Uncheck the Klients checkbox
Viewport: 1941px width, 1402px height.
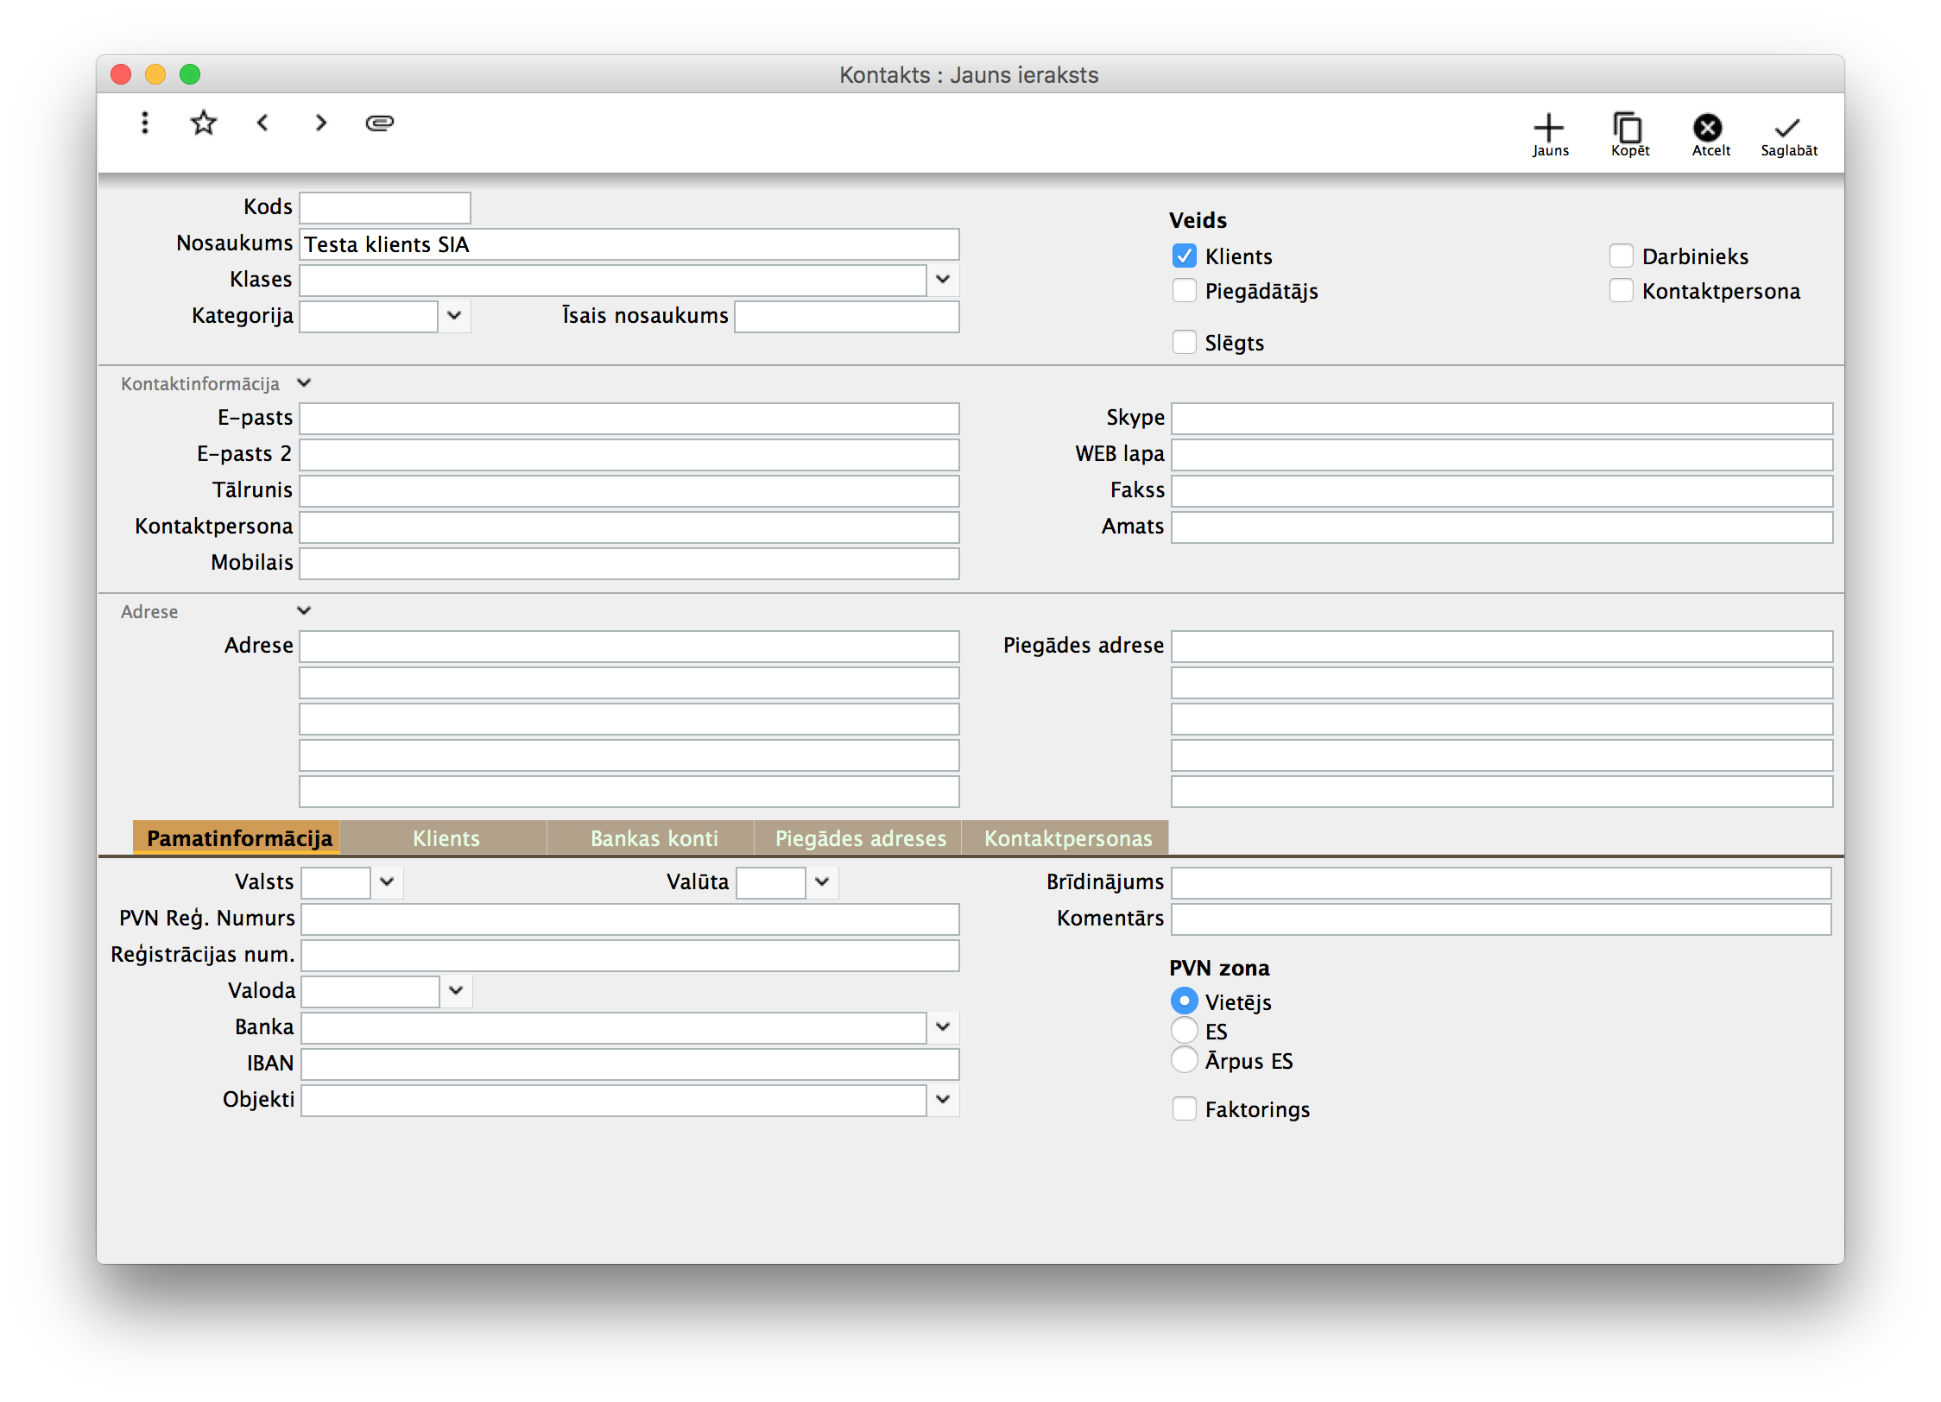[1185, 256]
